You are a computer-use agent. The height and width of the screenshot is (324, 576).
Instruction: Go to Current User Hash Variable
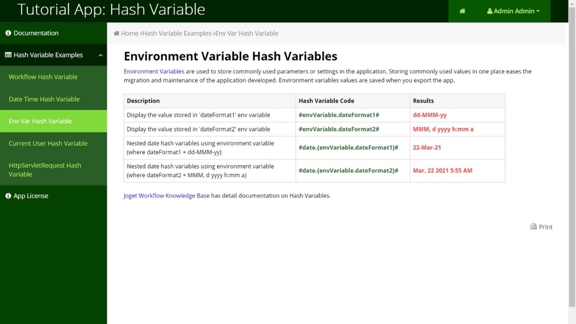[x=48, y=144]
